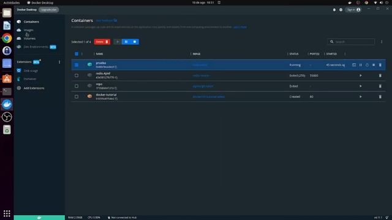Delete the selected container
The height and width of the screenshot is (220, 392).
102,42
